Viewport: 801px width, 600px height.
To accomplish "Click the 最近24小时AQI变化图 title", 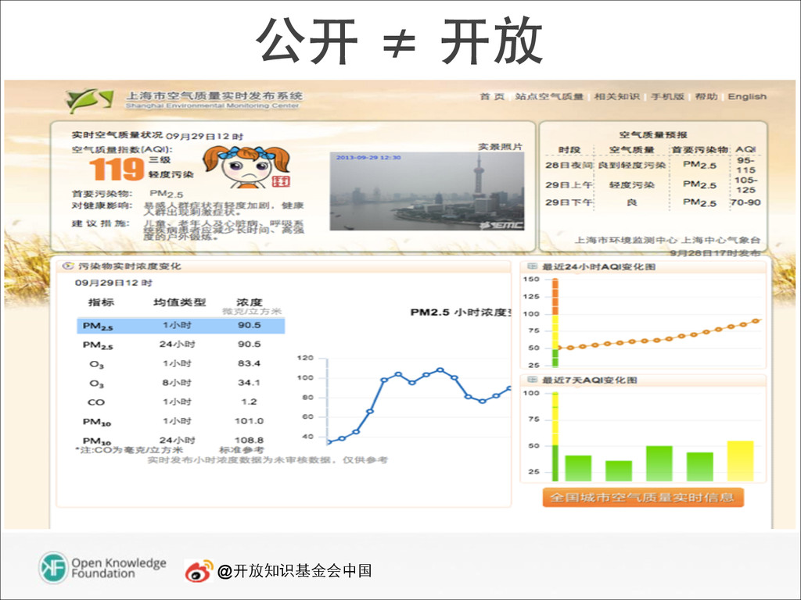I will 598,267.
